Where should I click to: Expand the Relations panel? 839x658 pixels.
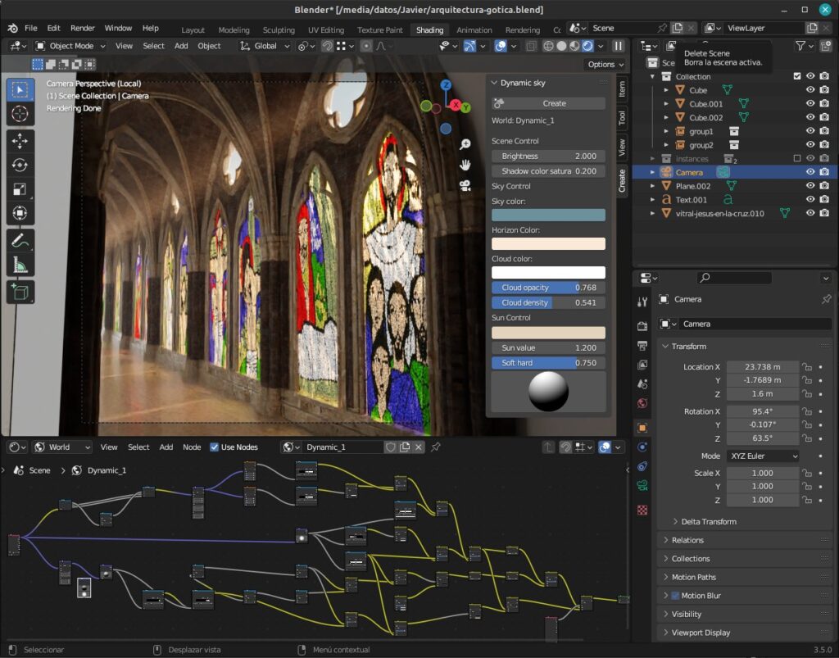tap(687, 540)
